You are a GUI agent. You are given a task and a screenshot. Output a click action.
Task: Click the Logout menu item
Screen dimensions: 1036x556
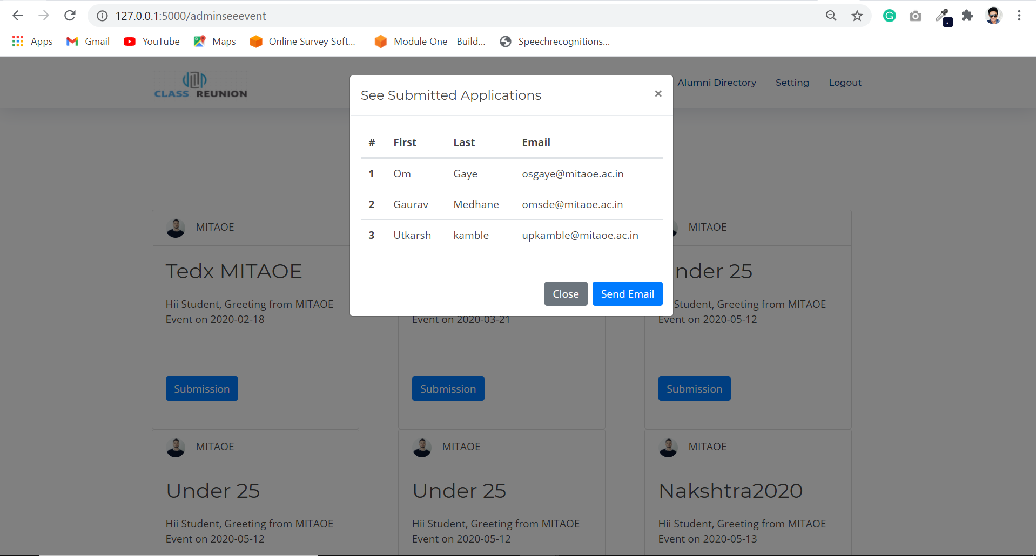tap(845, 83)
